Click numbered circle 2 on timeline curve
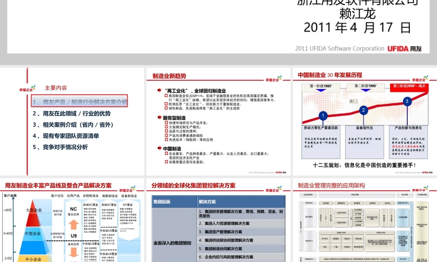The height and width of the screenshot is (262, 437). (364, 110)
